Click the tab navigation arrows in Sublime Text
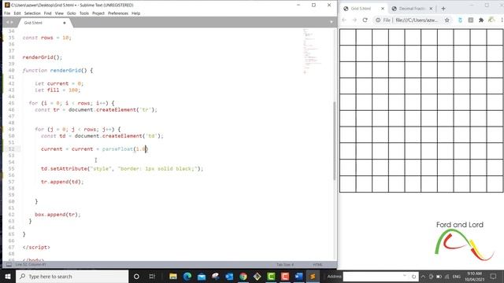Image resolution: width=504 pixels, height=283 pixels. 9,23
